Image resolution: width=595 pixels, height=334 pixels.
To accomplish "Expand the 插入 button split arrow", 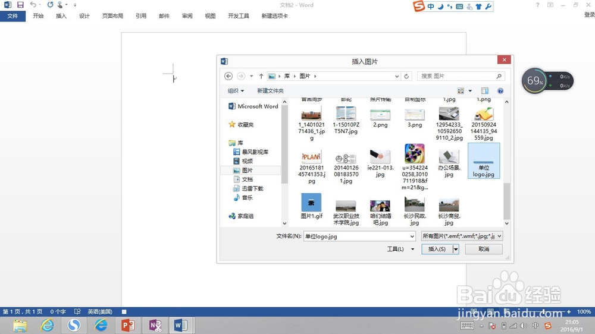I will [x=456, y=249].
